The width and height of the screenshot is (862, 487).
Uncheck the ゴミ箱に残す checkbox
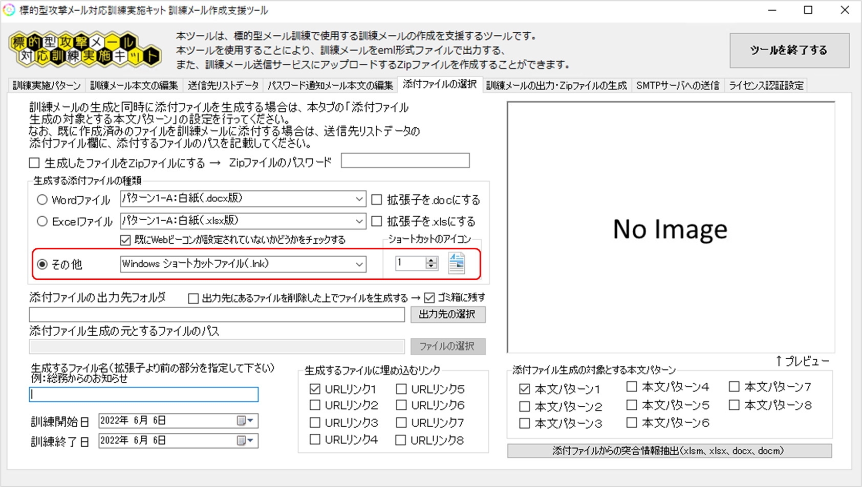(427, 296)
